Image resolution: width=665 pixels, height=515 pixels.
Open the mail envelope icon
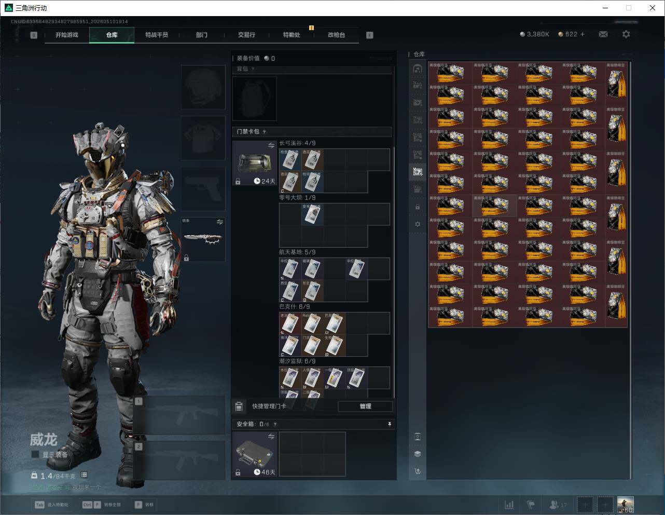tap(603, 34)
